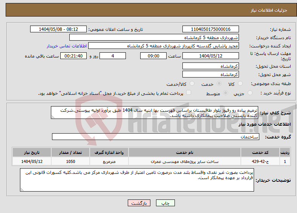Click the deadline hour field 09:00
297x213 pixels.
[153, 56]
